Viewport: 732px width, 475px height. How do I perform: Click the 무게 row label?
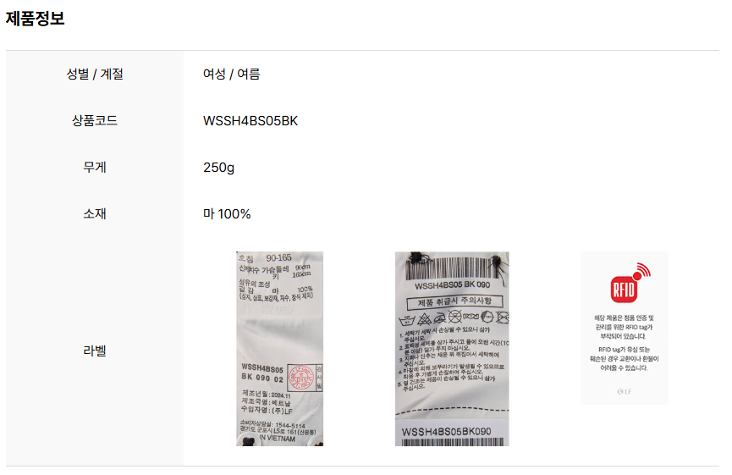tap(95, 167)
